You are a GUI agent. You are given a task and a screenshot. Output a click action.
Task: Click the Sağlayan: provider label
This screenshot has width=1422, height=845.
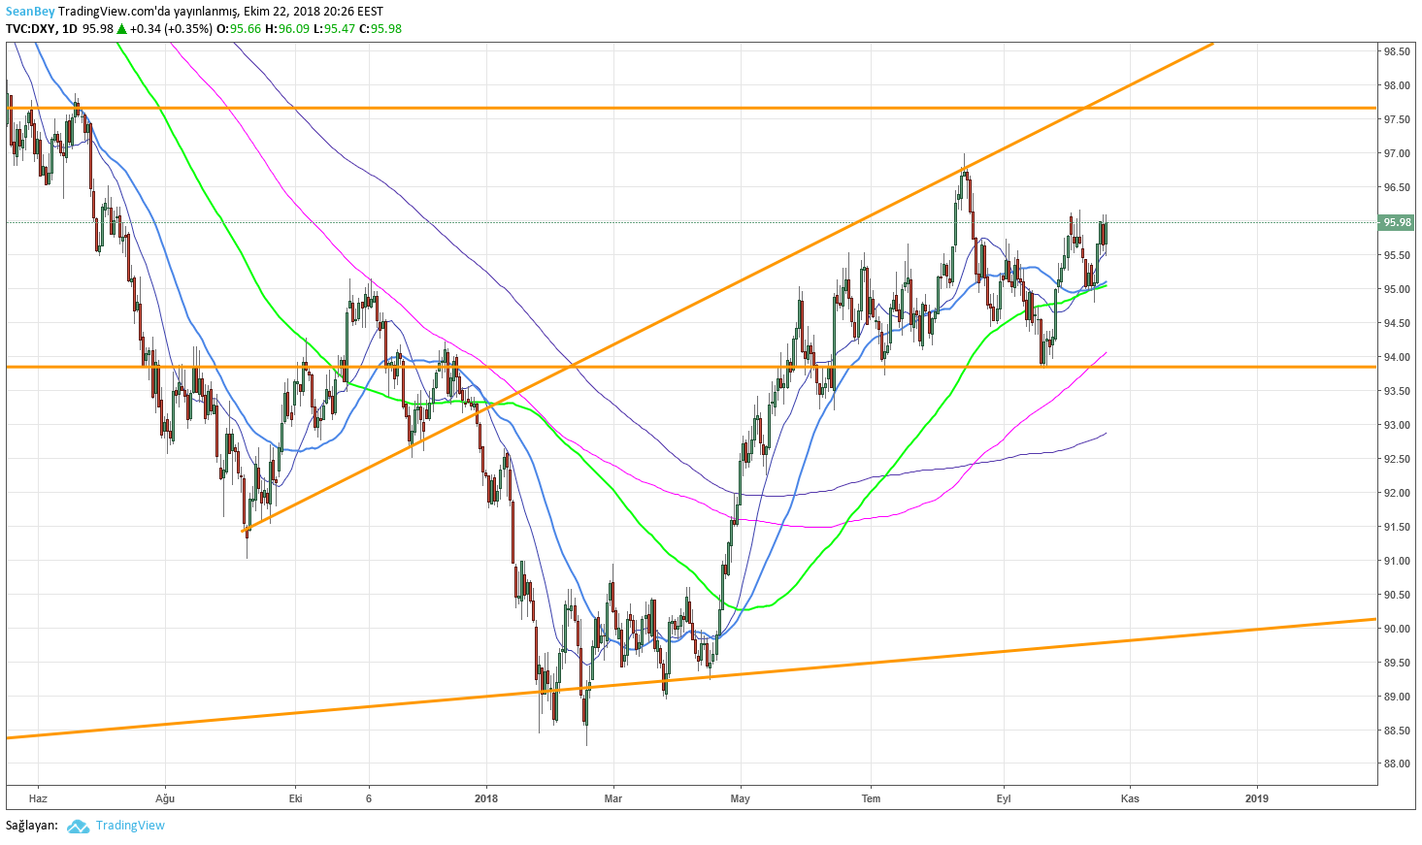tap(32, 826)
